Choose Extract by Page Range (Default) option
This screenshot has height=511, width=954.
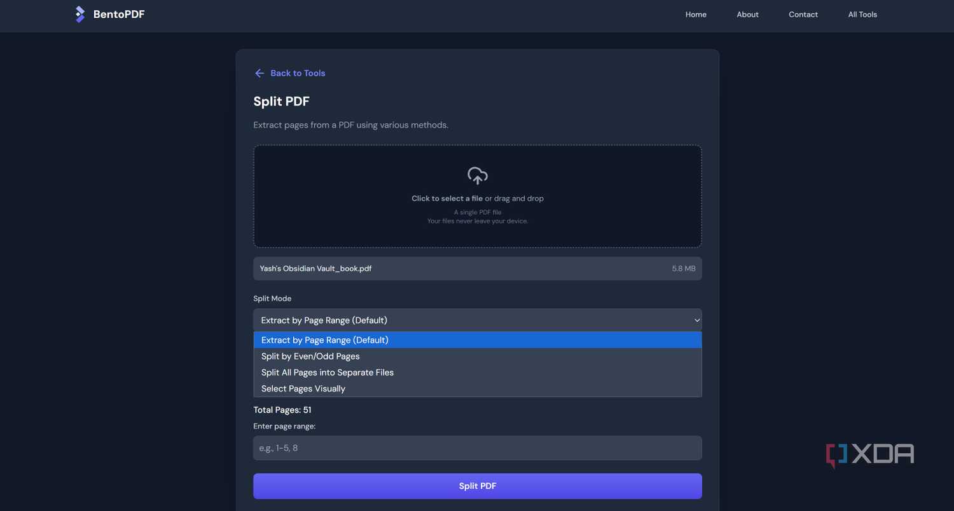(x=478, y=340)
